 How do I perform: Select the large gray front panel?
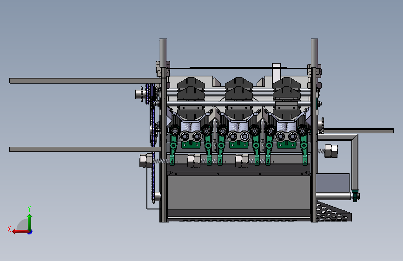pyautogui.click(x=238, y=193)
